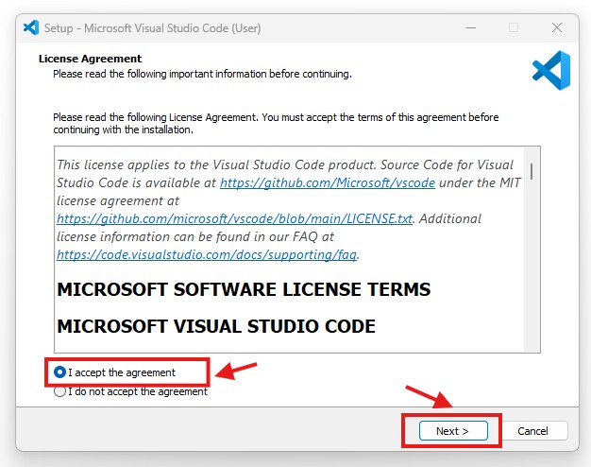Select "I accept the agreement" radio button
Viewport: 591px width, 467px height.
point(60,372)
